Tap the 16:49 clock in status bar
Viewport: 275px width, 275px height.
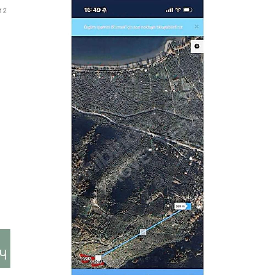pyautogui.click(x=92, y=10)
